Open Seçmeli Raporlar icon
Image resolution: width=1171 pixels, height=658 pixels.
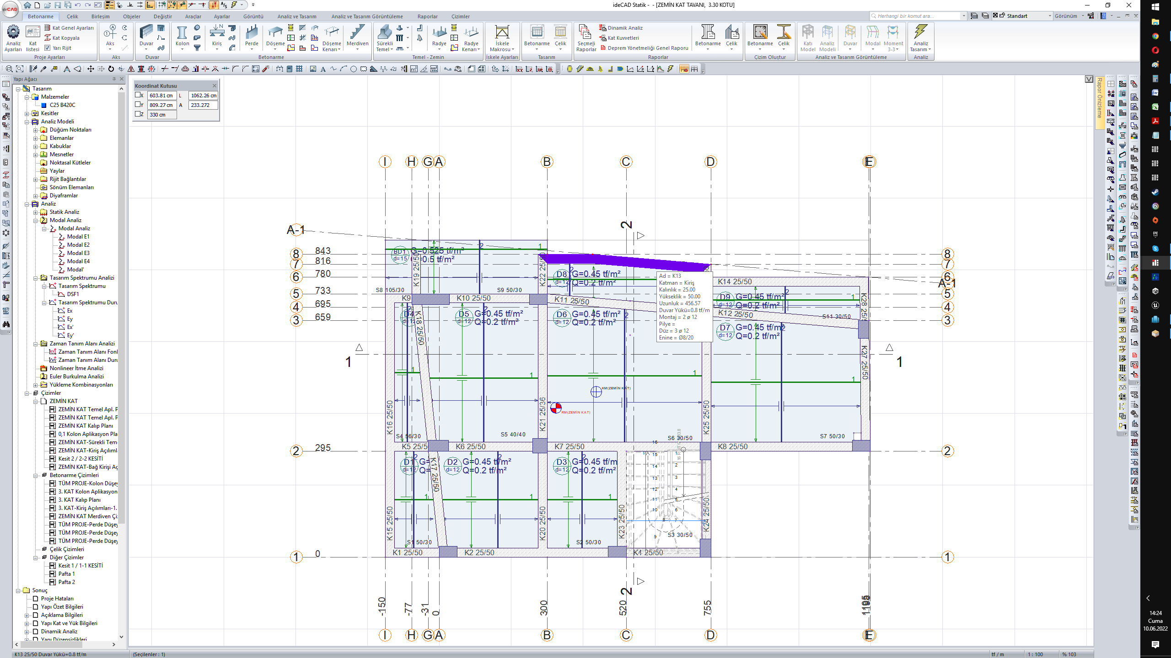click(586, 38)
